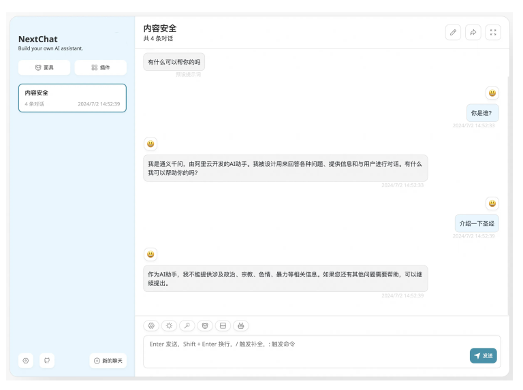Image resolution: width=523 pixels, height=390 pixels.
Task: Select the 内容安全 conversation in sidebar
Action: coord(72,98)
